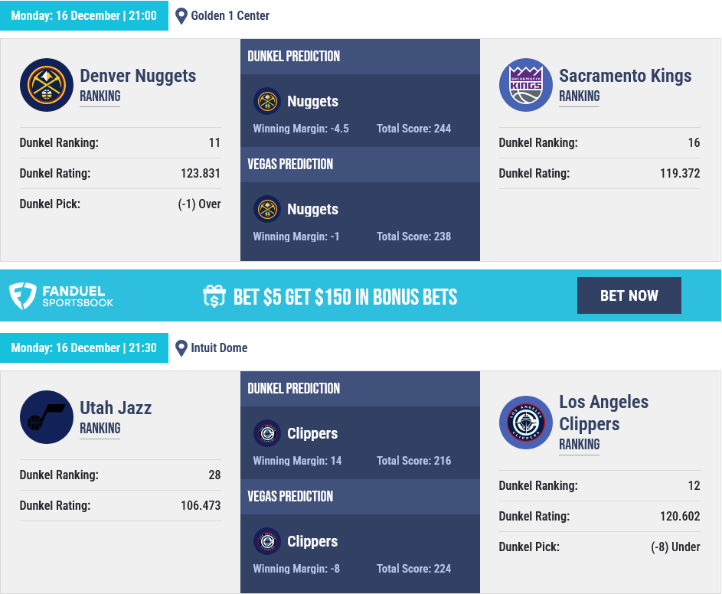Viewport: 722px width, 594px height.
Task: Click the Sacramento Kings team logo
Action: tap(526, 85)
